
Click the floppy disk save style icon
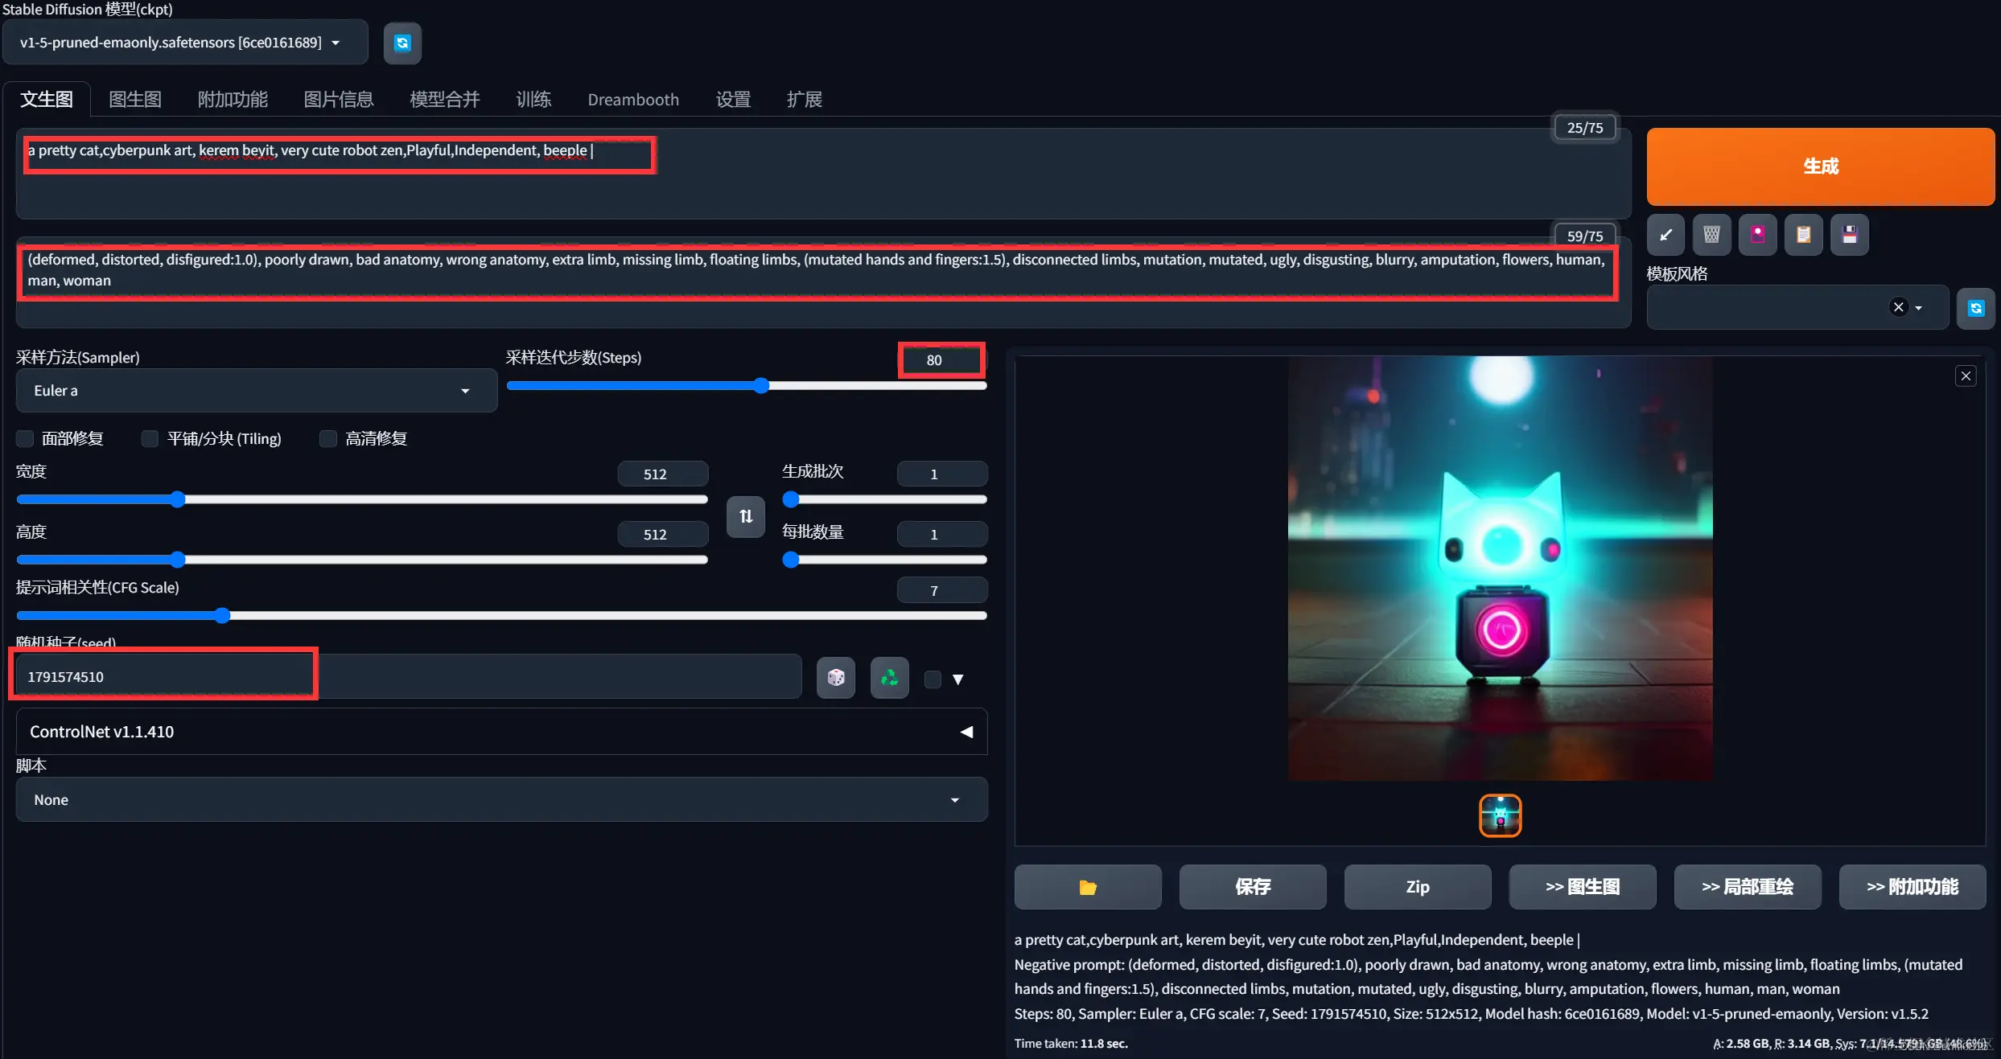pos(1849,235)
